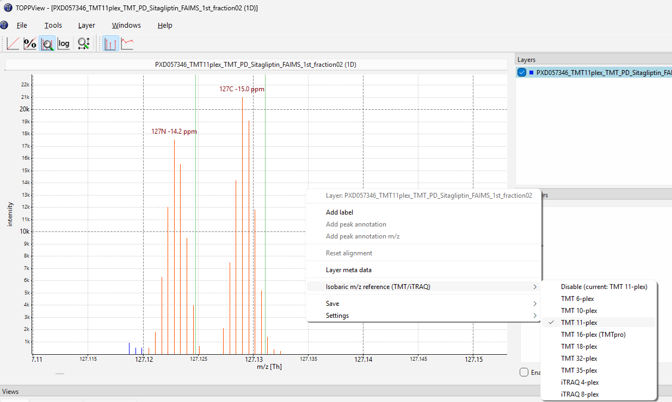
Task: Click the 127.12 m/z axis tick label
Action: tap(144, 359)
